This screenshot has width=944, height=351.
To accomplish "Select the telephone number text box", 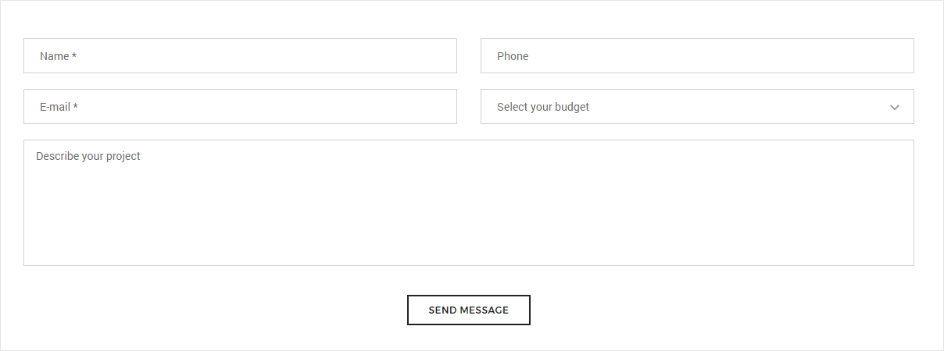I will (697, 56).
